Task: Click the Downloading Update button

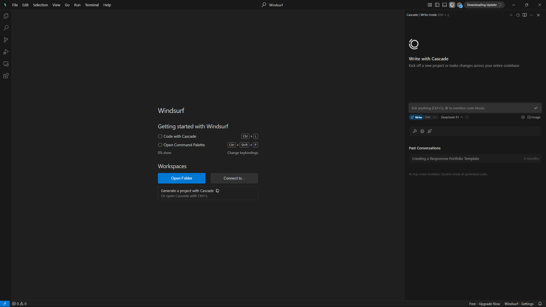Action: point(484,5)
